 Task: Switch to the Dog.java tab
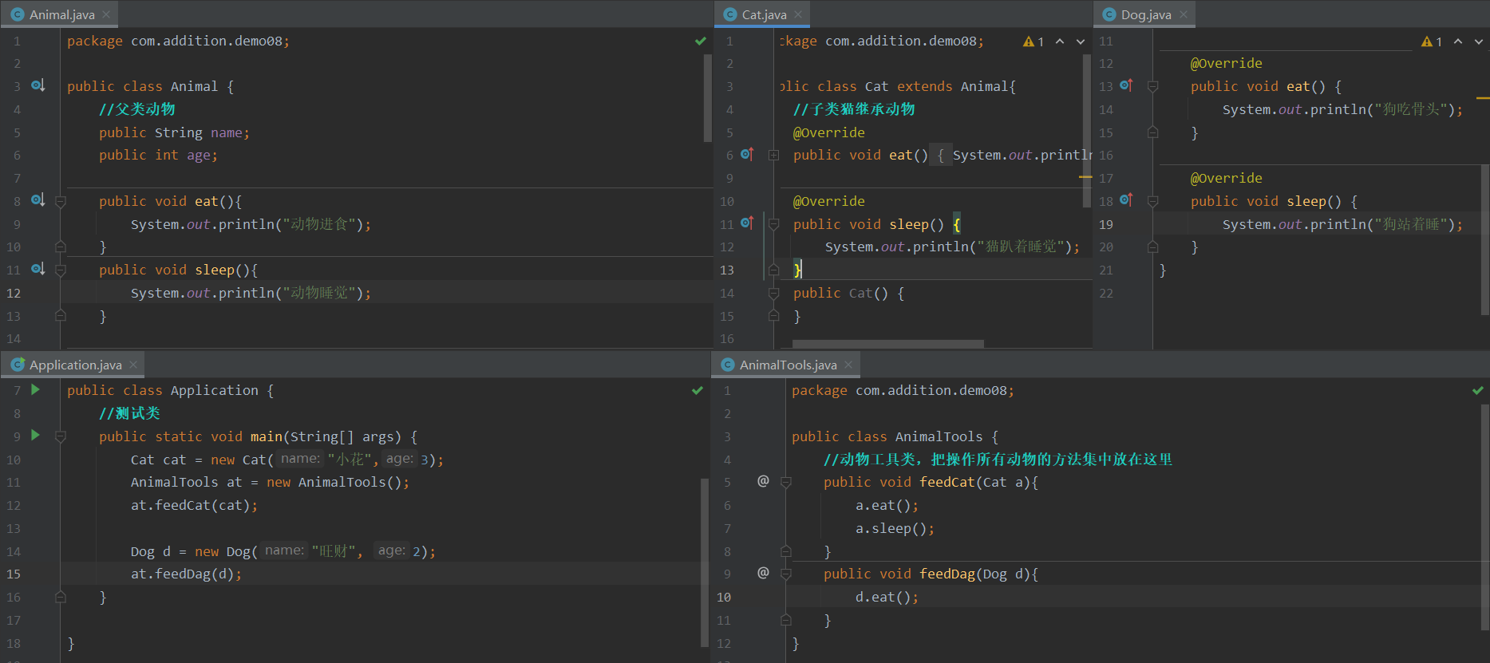pyautogui.click(x=1146, y=14)
